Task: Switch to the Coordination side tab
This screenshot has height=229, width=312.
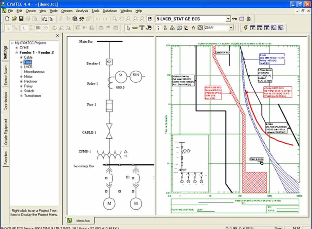Action: 5,101
